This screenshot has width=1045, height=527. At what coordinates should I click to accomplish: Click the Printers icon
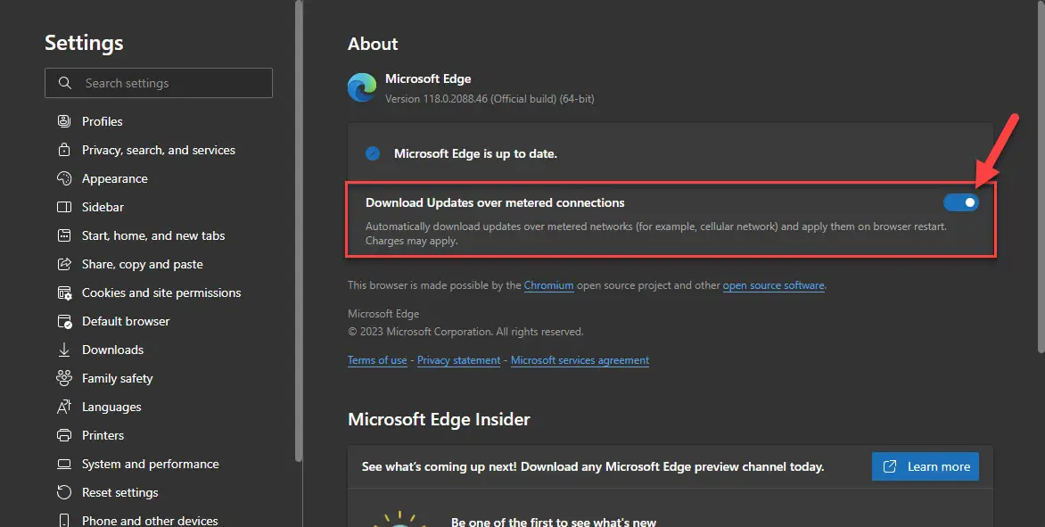[64, 436]
